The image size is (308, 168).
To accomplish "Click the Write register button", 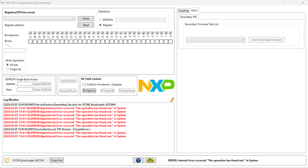I will click(x=86, y=19).
